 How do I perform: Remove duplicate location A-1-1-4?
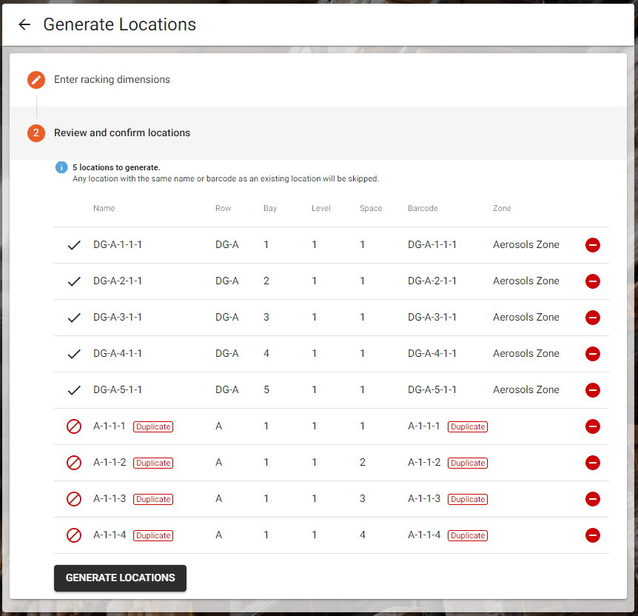point(592,535)
